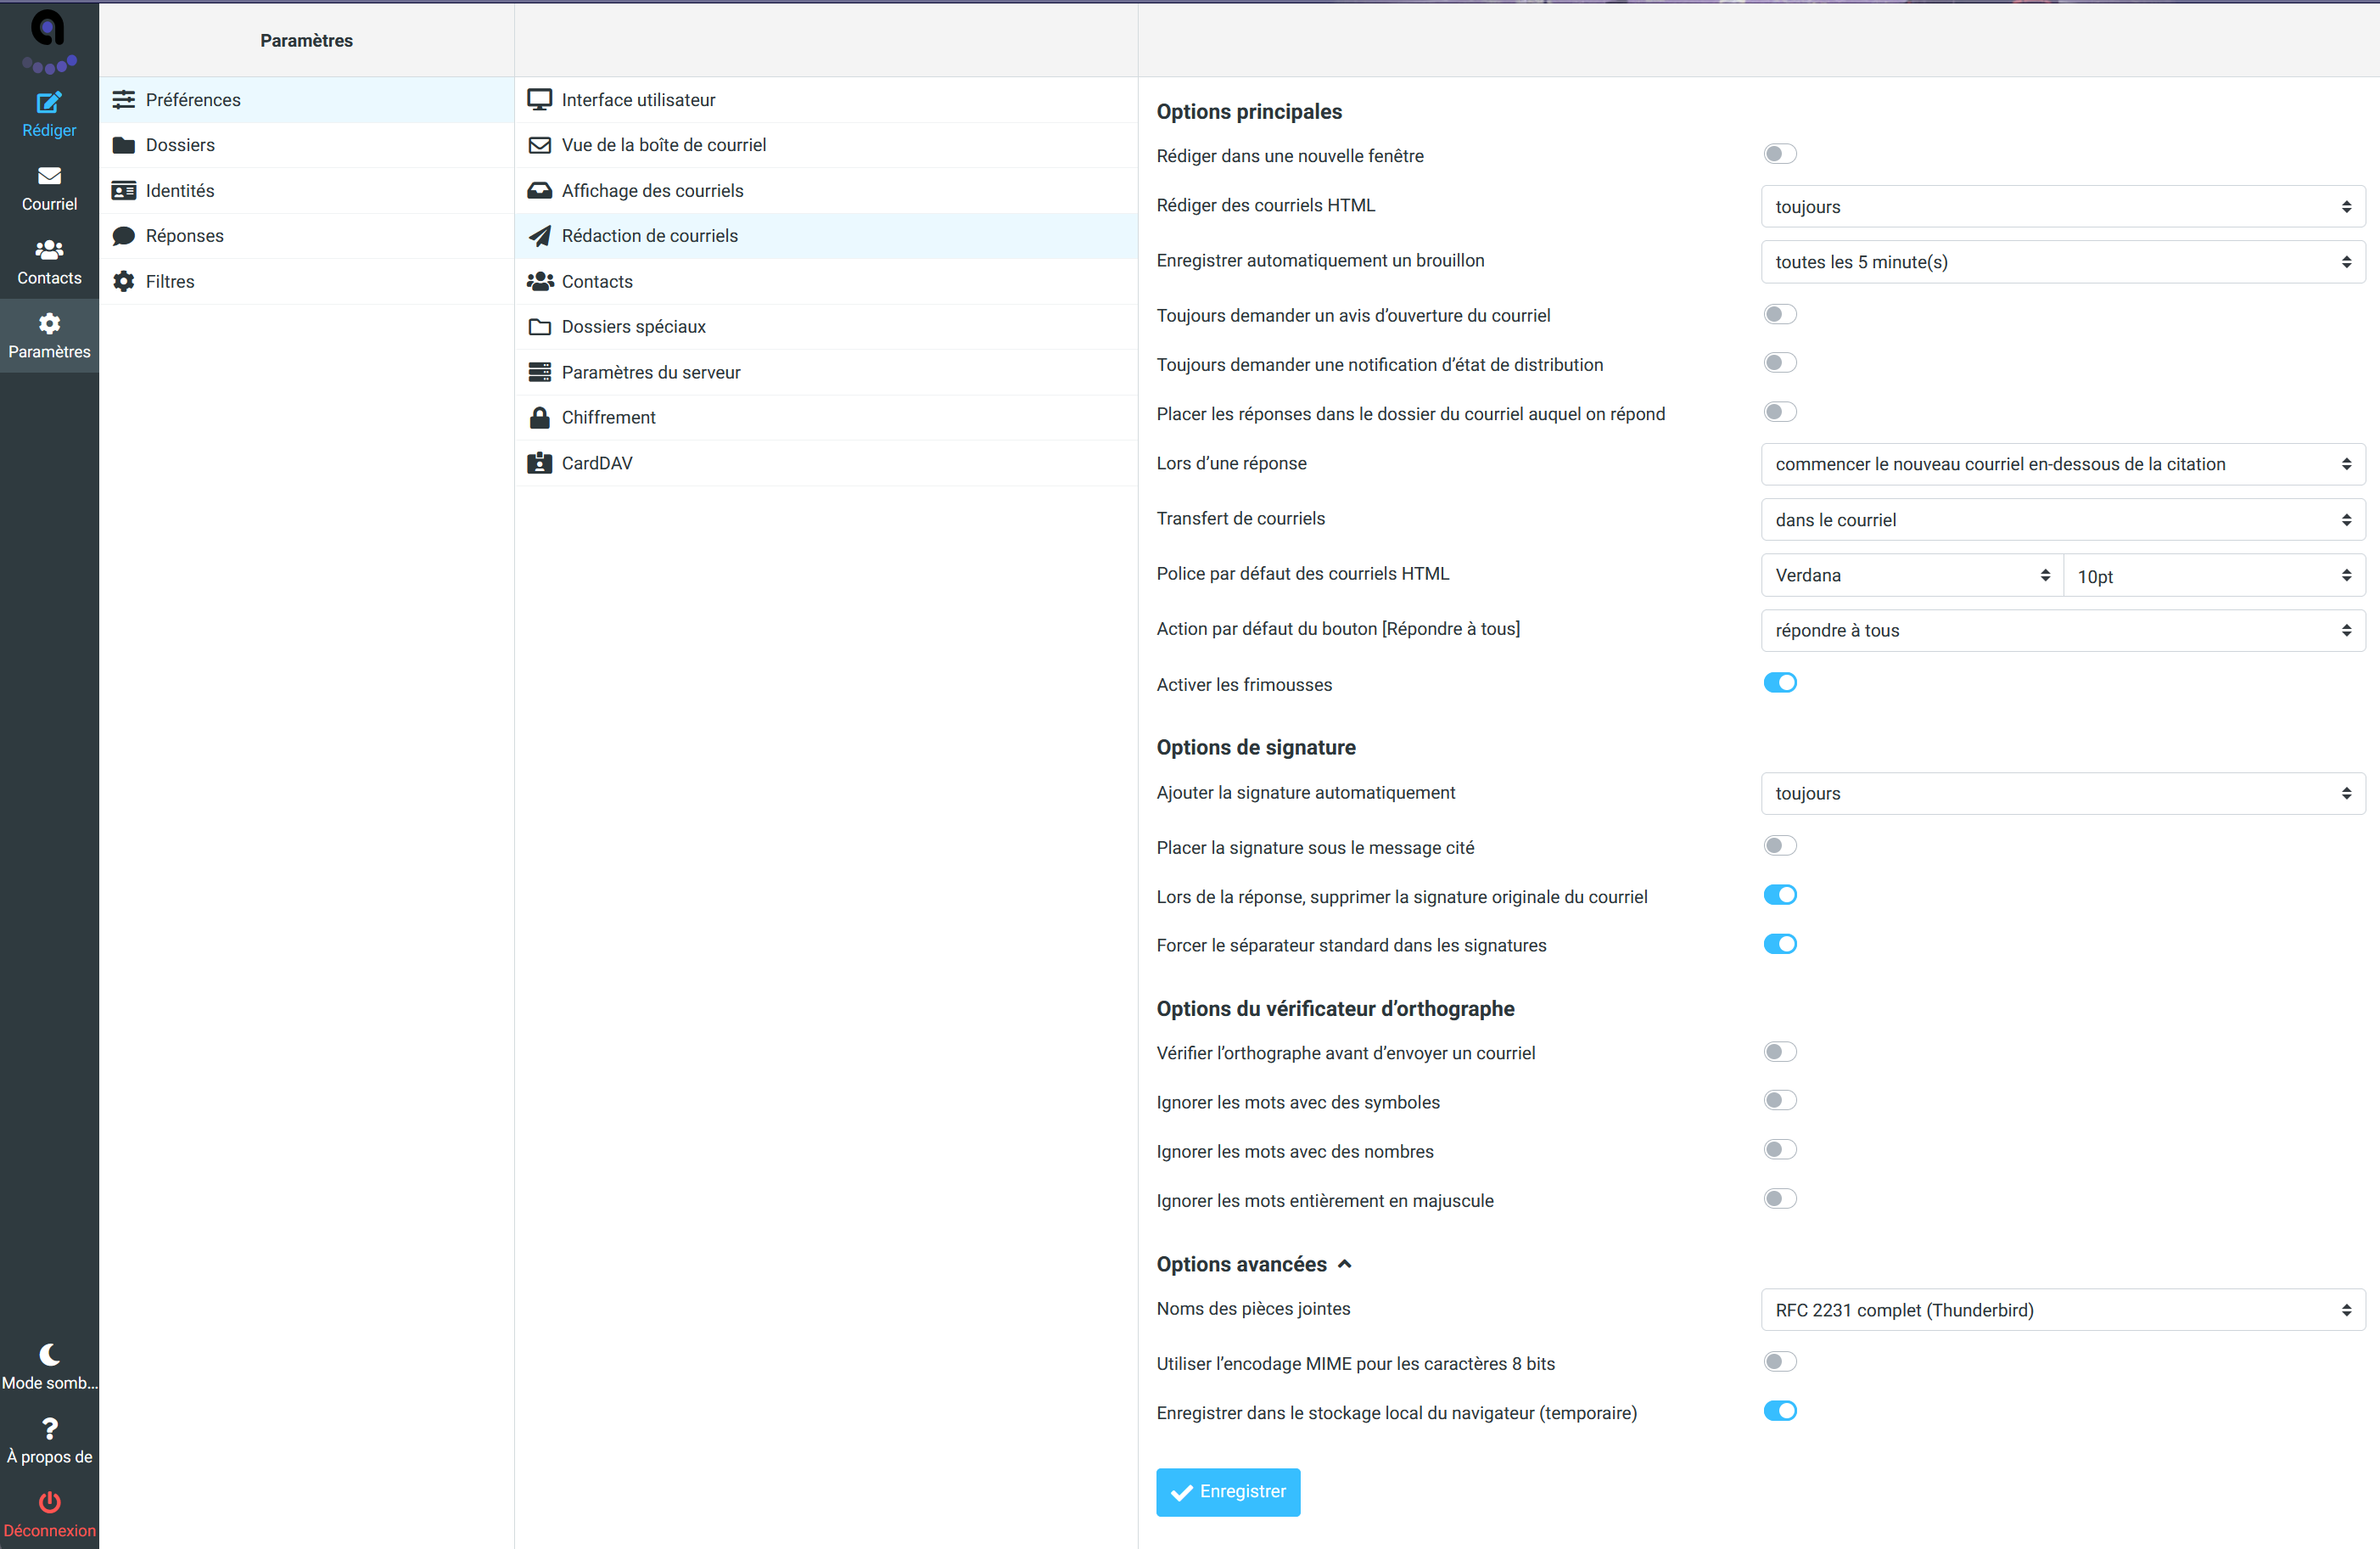Toggle Placer les réponses dans le dossier switch
Screen dimensions: 2380x1549
click(1780, 412)
